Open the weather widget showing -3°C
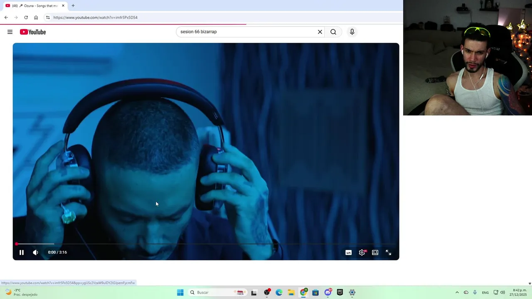Image resolution: width=532 pixels, height=299 pixels. pos(21,292)
